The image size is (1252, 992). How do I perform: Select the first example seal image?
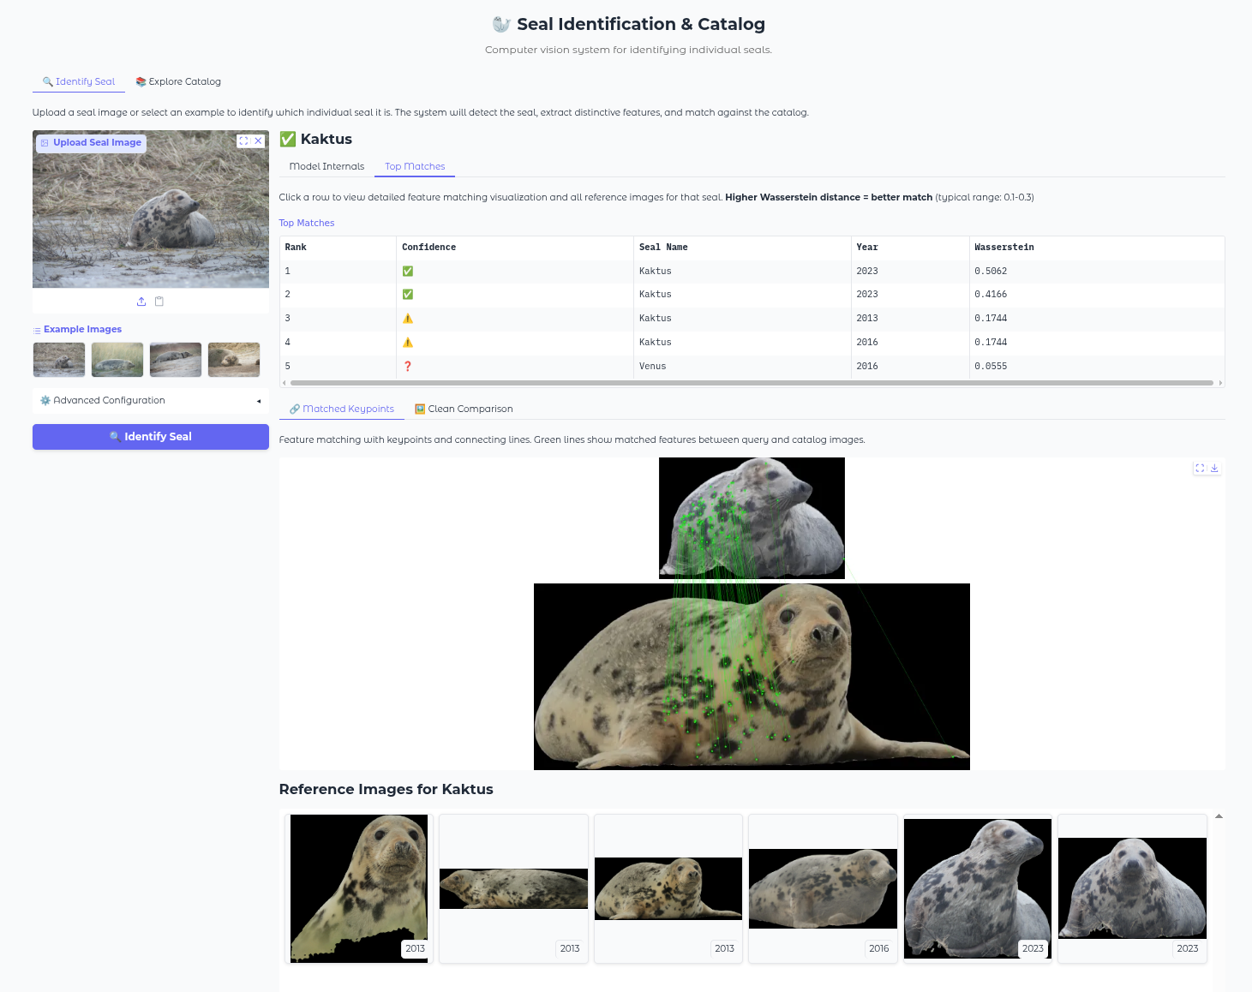tap(57, 360)
